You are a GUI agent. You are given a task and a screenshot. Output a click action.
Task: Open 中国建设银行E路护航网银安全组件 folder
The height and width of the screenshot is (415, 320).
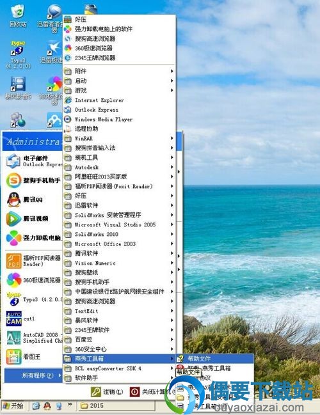[119, 292]
